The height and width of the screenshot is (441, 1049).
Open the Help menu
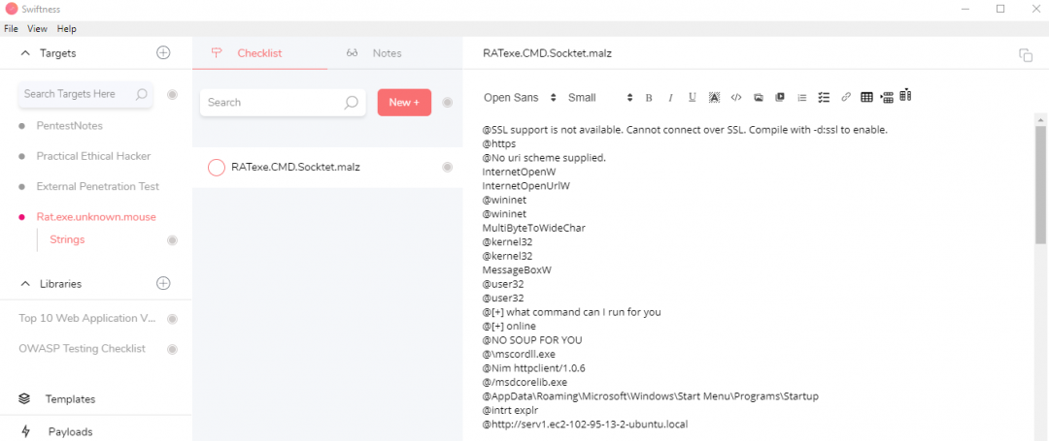(x=66, y=29)
